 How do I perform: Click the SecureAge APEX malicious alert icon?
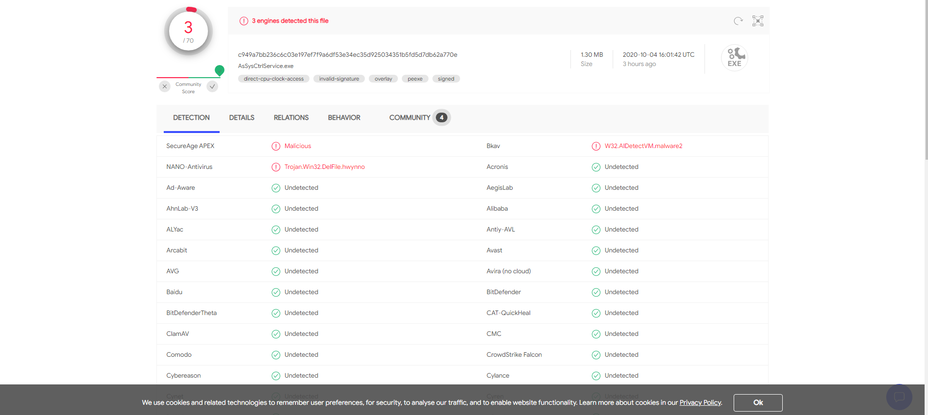[x=276, y=146]
